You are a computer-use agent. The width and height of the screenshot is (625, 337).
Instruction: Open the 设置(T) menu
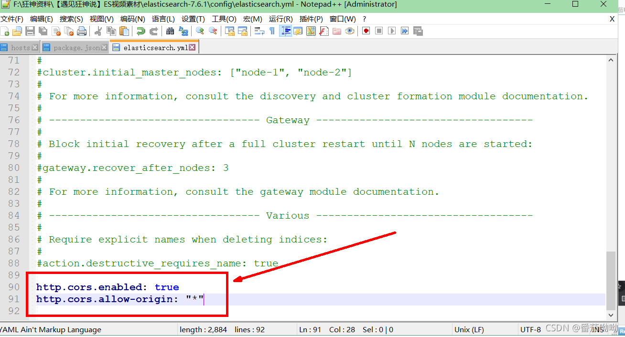point(193,19)
